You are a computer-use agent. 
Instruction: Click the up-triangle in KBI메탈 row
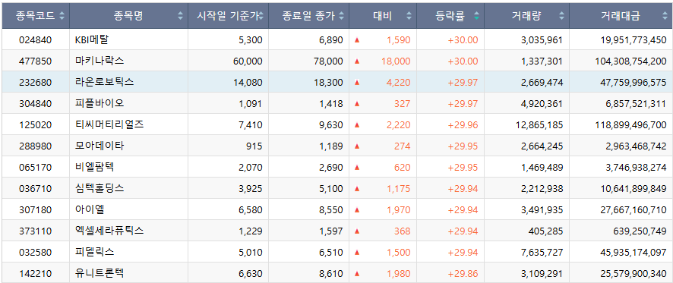coord(357,40)
